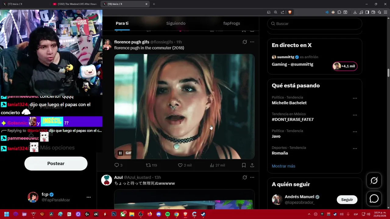Open the browser extensions puzzle icon
Screen dimensions: 390x219
[339, 12]
